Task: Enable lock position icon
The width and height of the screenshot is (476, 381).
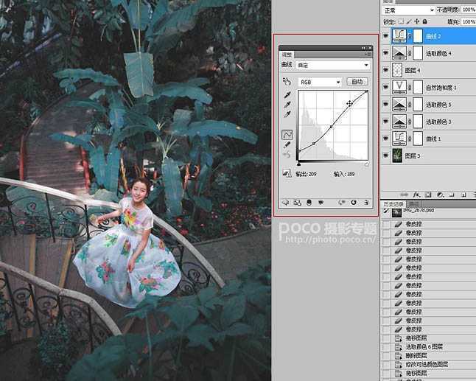Action: (417, 21)
